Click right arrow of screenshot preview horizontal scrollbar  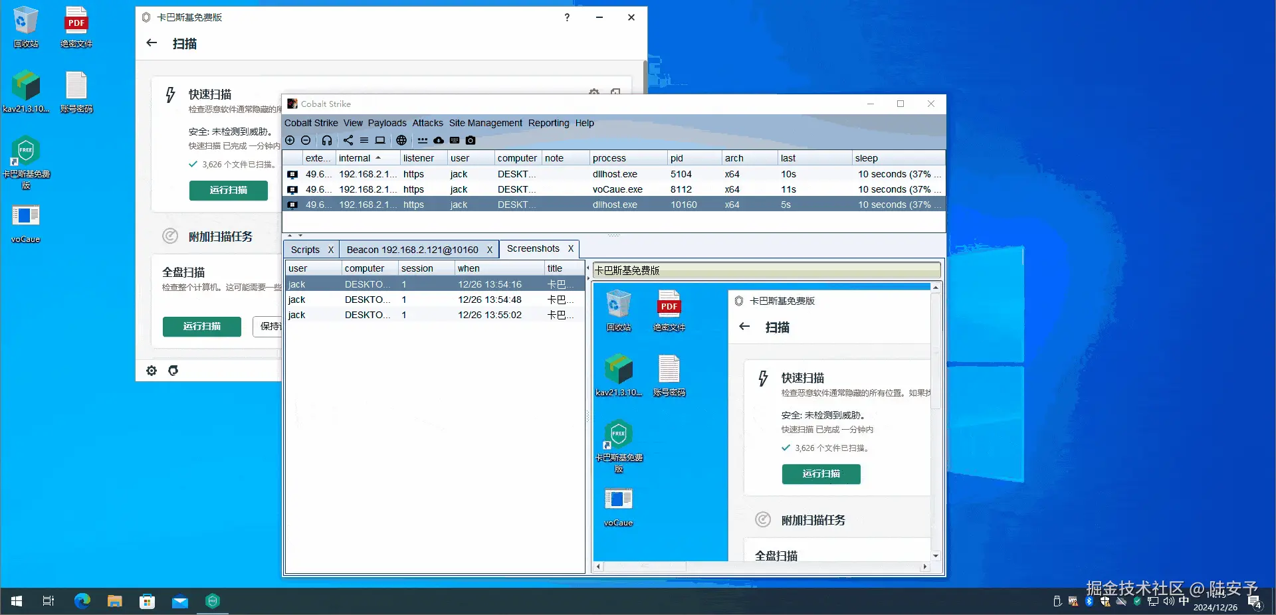click(924, 567)
